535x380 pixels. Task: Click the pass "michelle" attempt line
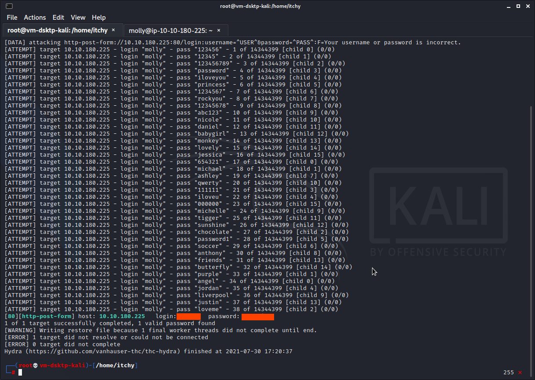pyautogui.click(x=175, y=211)
